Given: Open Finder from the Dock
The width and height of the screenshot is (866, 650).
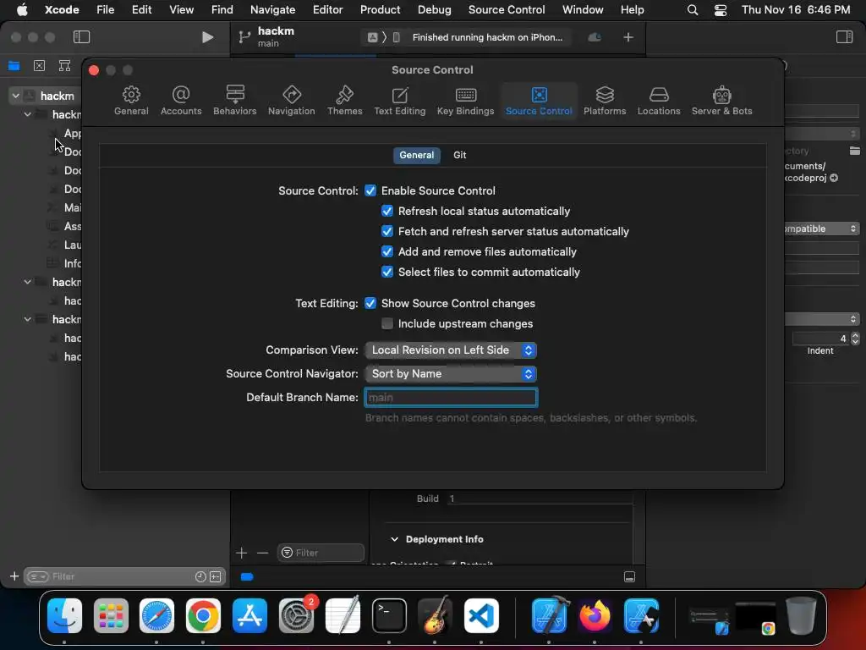Looking at the screenshot, I should click(64, 615).
